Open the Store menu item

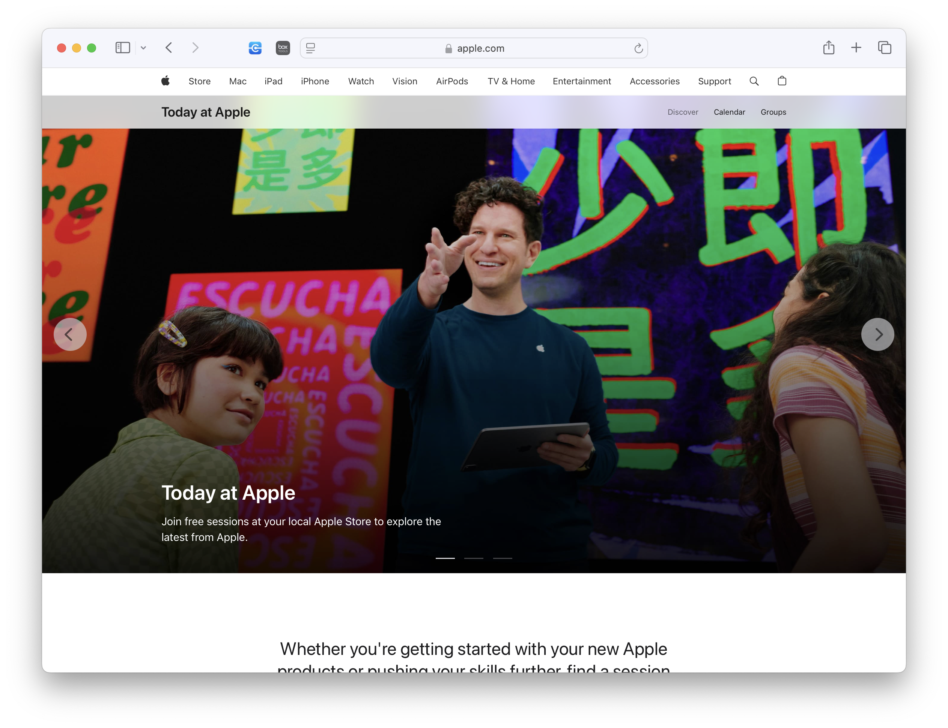(200, 81)
